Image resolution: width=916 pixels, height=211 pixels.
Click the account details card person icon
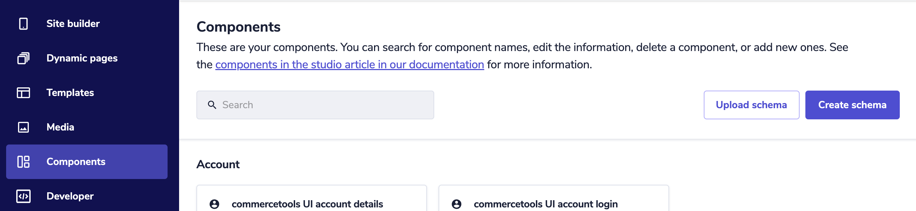[214, 204]
